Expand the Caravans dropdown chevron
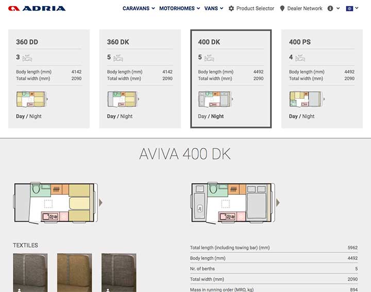This screenshot has height=292, width=371. click(153, 8)
